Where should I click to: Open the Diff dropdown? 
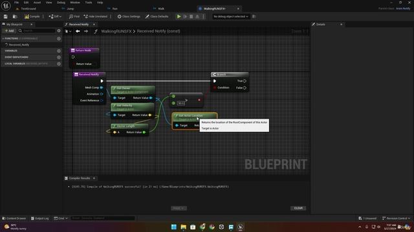tap(55, 17)
